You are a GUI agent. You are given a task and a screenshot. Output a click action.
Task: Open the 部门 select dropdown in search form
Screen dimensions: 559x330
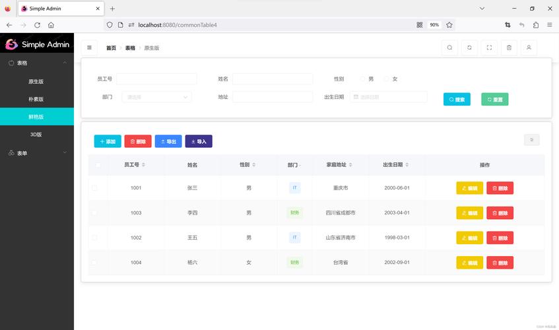[x=157, y=97]
